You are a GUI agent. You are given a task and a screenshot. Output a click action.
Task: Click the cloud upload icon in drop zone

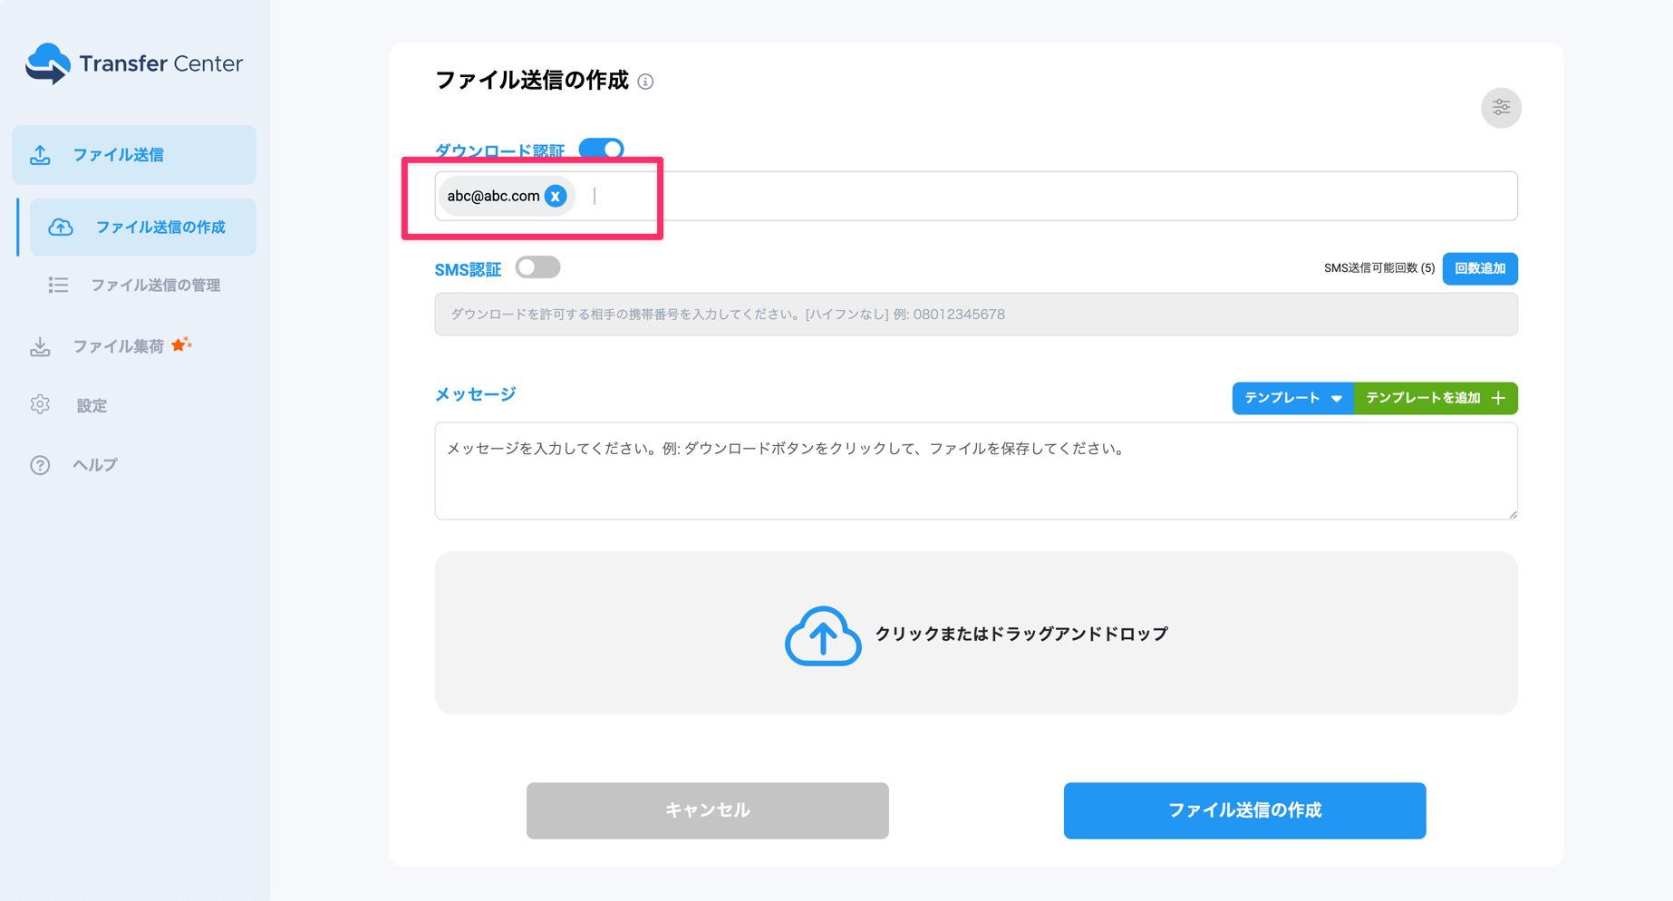coord(822,635)
